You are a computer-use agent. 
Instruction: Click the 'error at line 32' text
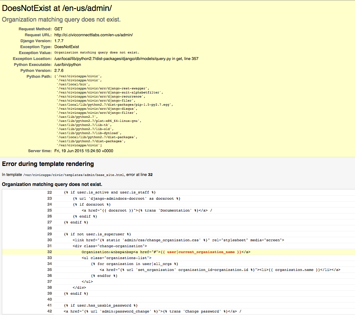tap(139, 175)
